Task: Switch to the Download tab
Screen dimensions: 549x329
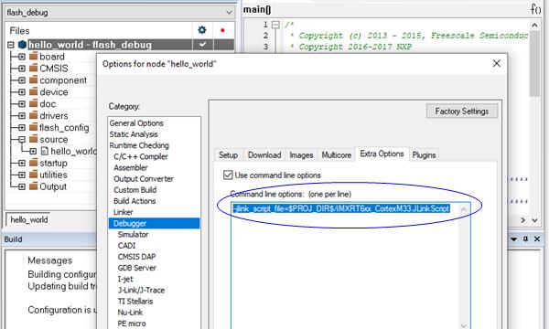Action: click(264, 154)
